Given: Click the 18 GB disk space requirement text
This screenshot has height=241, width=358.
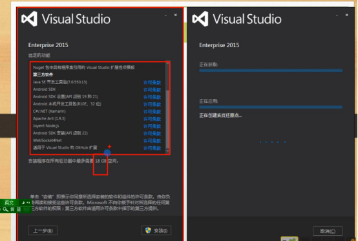Looking at the screenshot, I should (101, 161).
